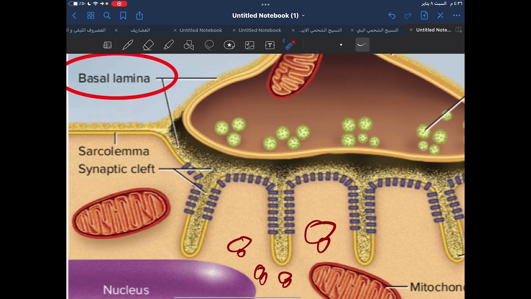This screenshot has width=531, height=299.
Task: Toggle read-only mode with the crossed pencil icon
Action: click(441, 16)
